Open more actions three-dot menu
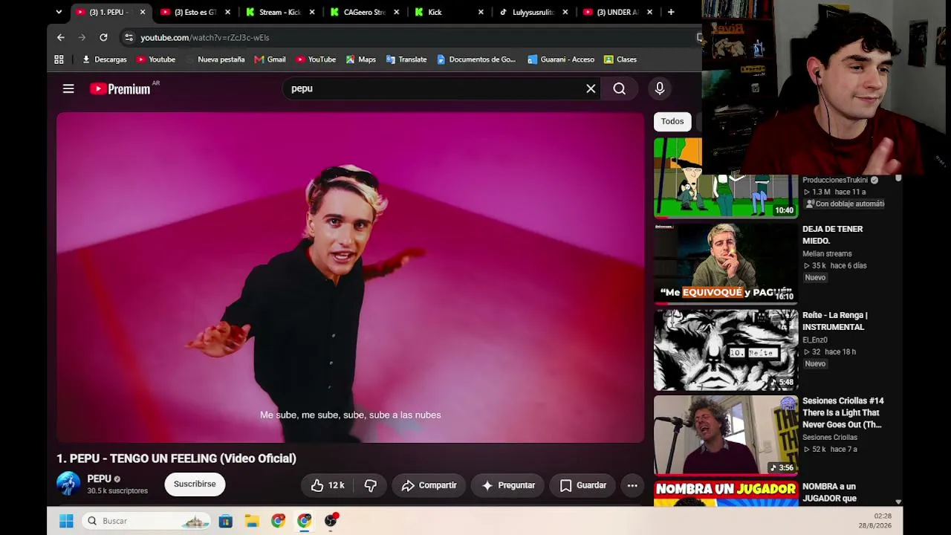Viewport: 951px width, 535px height. [632, 485]
